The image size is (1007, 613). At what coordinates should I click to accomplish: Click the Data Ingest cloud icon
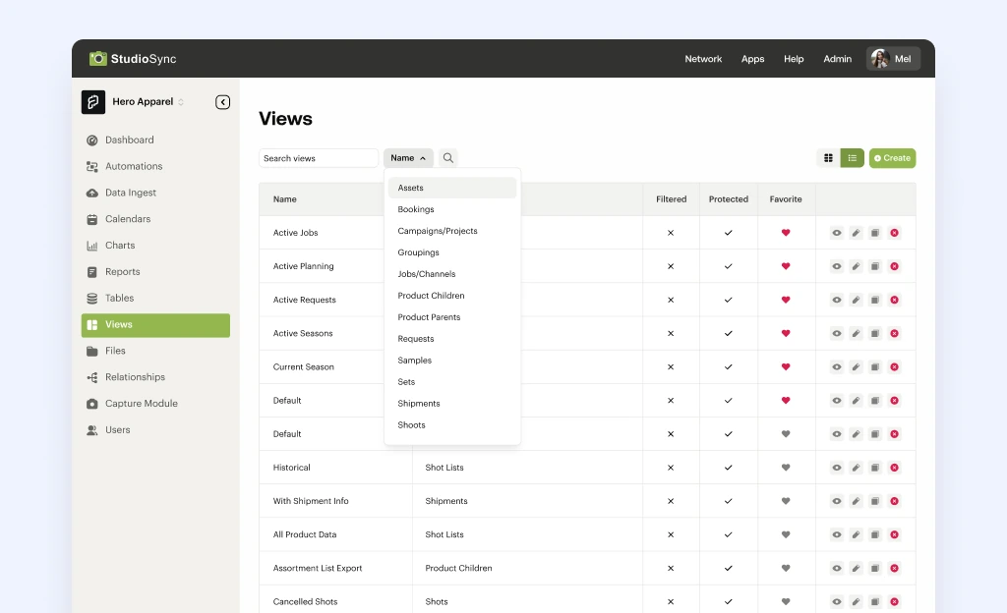(91, 193)
